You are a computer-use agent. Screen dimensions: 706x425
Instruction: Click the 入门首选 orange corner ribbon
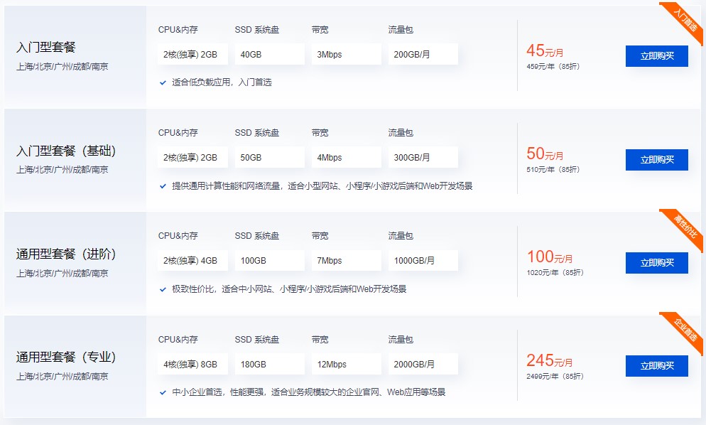685,20
